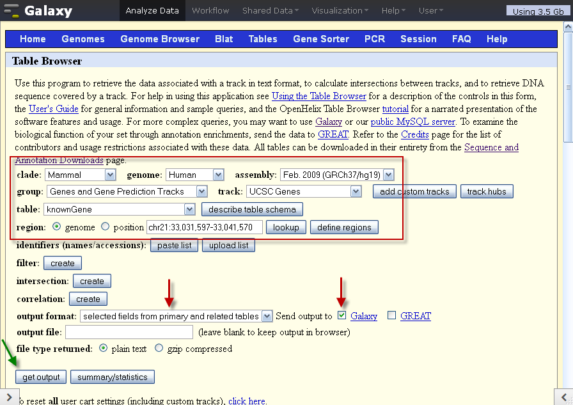Viewport: 573px width, 405px height.
Task: Select the genome region radio button
Action: tap(56, 226)
